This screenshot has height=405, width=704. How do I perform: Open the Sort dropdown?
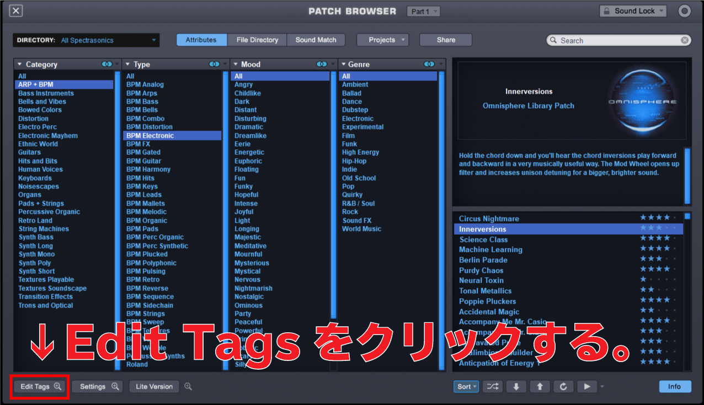(467, 386)
